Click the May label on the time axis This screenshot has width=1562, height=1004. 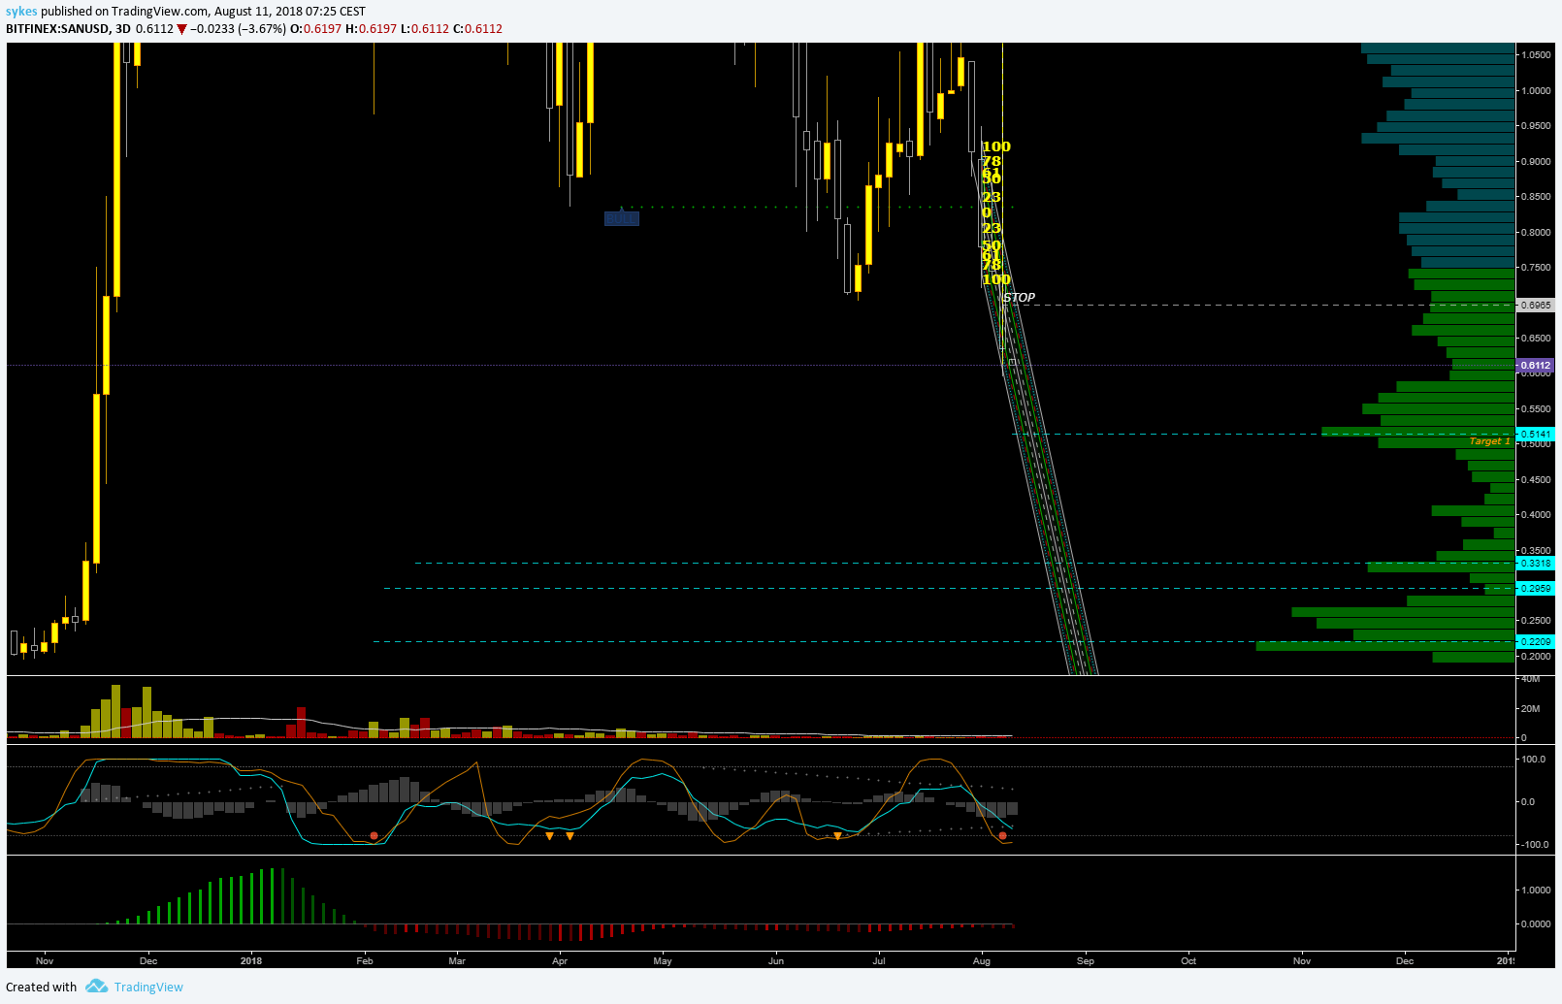(x=663, y=961)
